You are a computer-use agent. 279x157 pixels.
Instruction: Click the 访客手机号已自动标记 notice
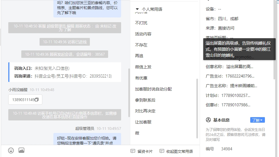click(x=65, y=115)
